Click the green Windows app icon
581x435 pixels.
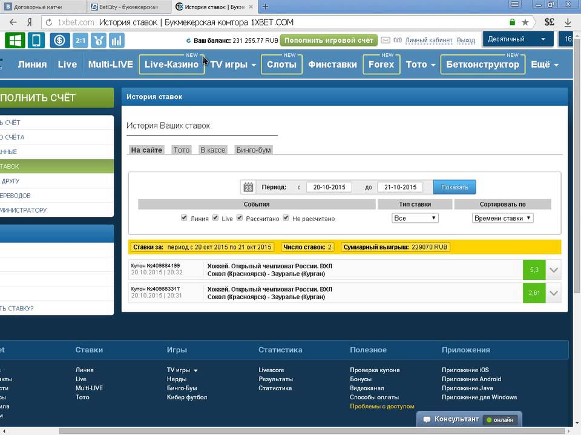click(15, 40)
